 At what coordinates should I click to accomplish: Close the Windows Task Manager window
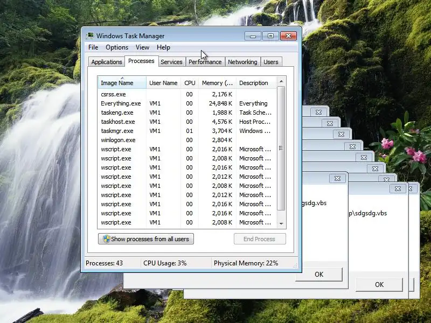pyautogui.click(x=288, y=36)
